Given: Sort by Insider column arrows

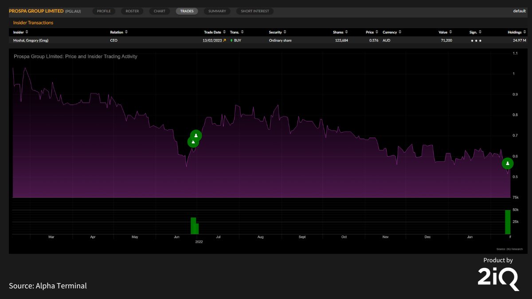Looking at the screenshot, I should pos(27,32).
